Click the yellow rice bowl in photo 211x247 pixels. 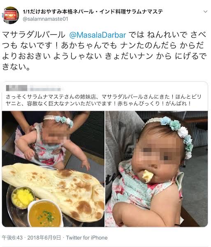click(23, 198)
